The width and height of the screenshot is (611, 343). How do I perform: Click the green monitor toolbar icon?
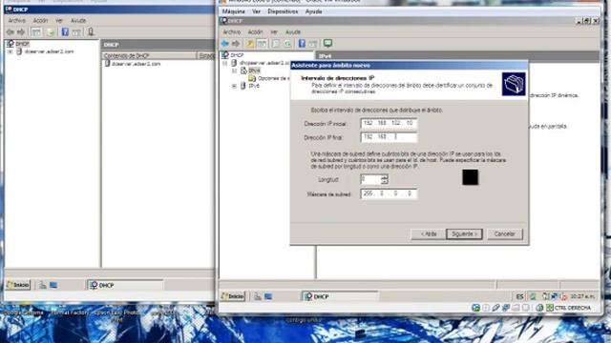click(327, 43)
